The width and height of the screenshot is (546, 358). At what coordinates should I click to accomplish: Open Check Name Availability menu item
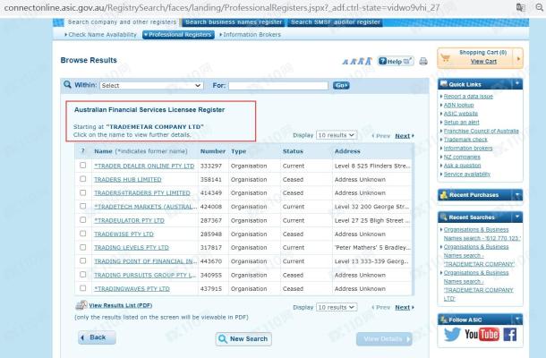[100, 35]
